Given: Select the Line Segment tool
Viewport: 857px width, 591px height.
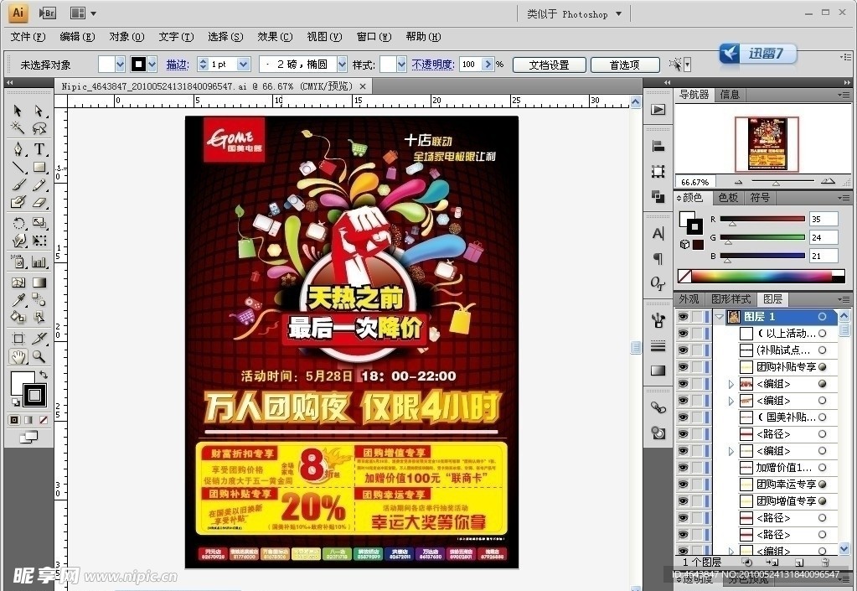Looking at the screenshot, I should click(x=18, y=168).
